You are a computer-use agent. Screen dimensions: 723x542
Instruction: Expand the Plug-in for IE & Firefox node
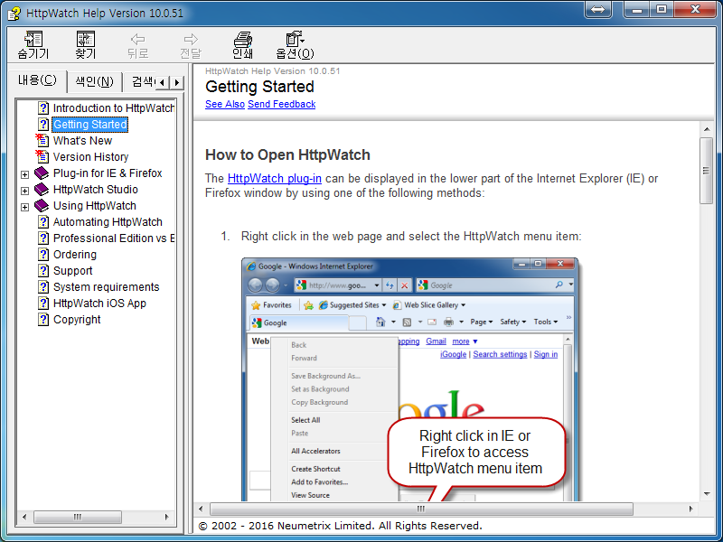25,174
